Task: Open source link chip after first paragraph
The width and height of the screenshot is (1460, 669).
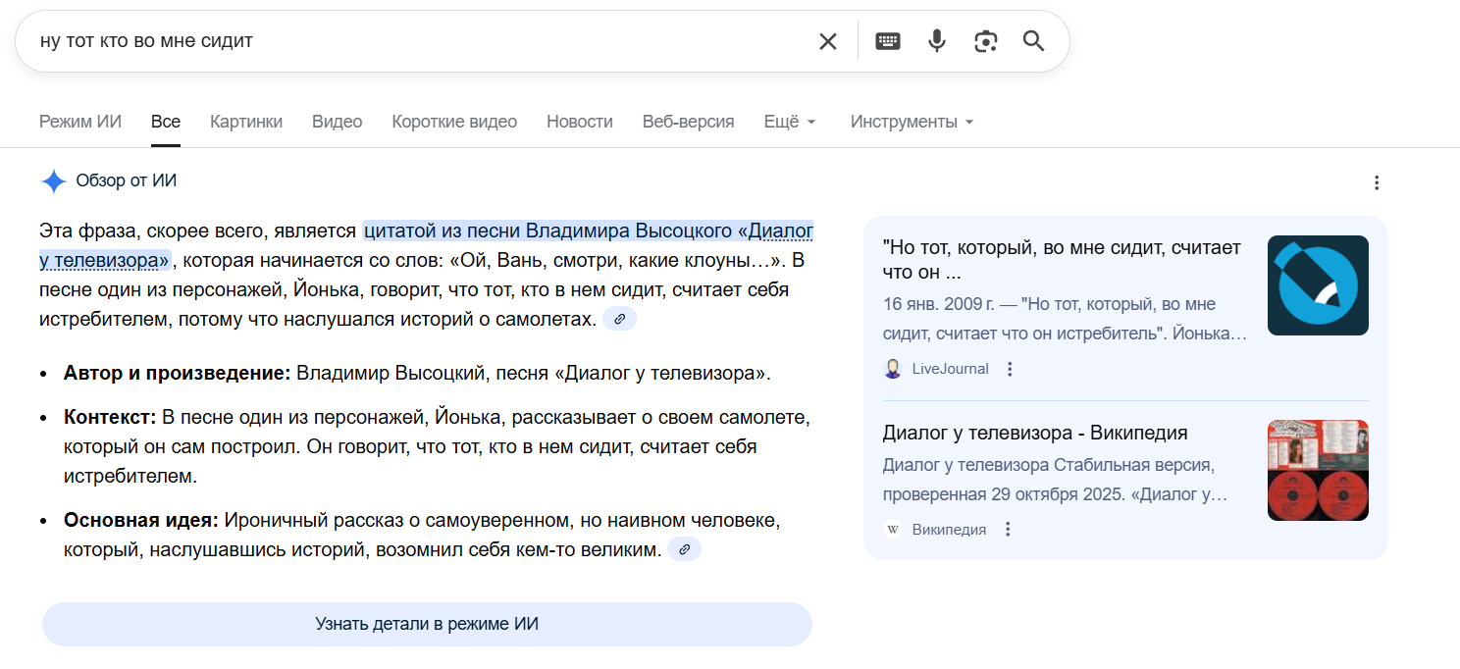Action: point(619,319)
